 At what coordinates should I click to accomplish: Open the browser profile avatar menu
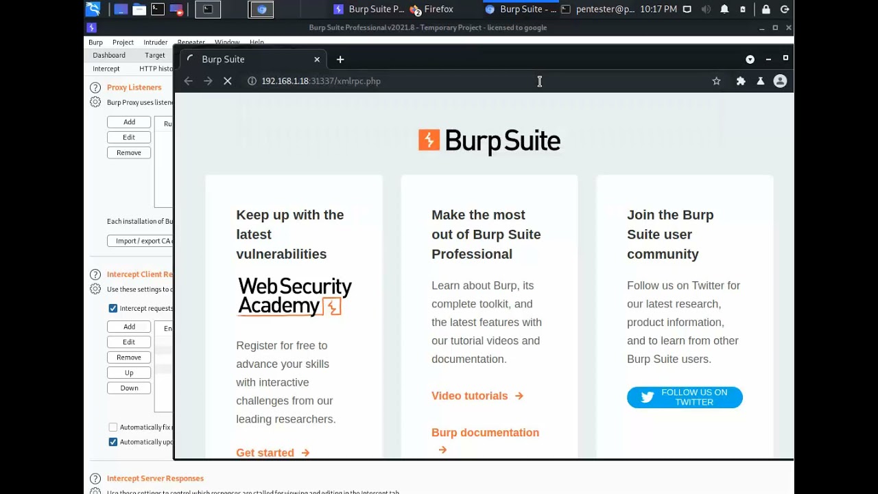(x=780, y=81)
